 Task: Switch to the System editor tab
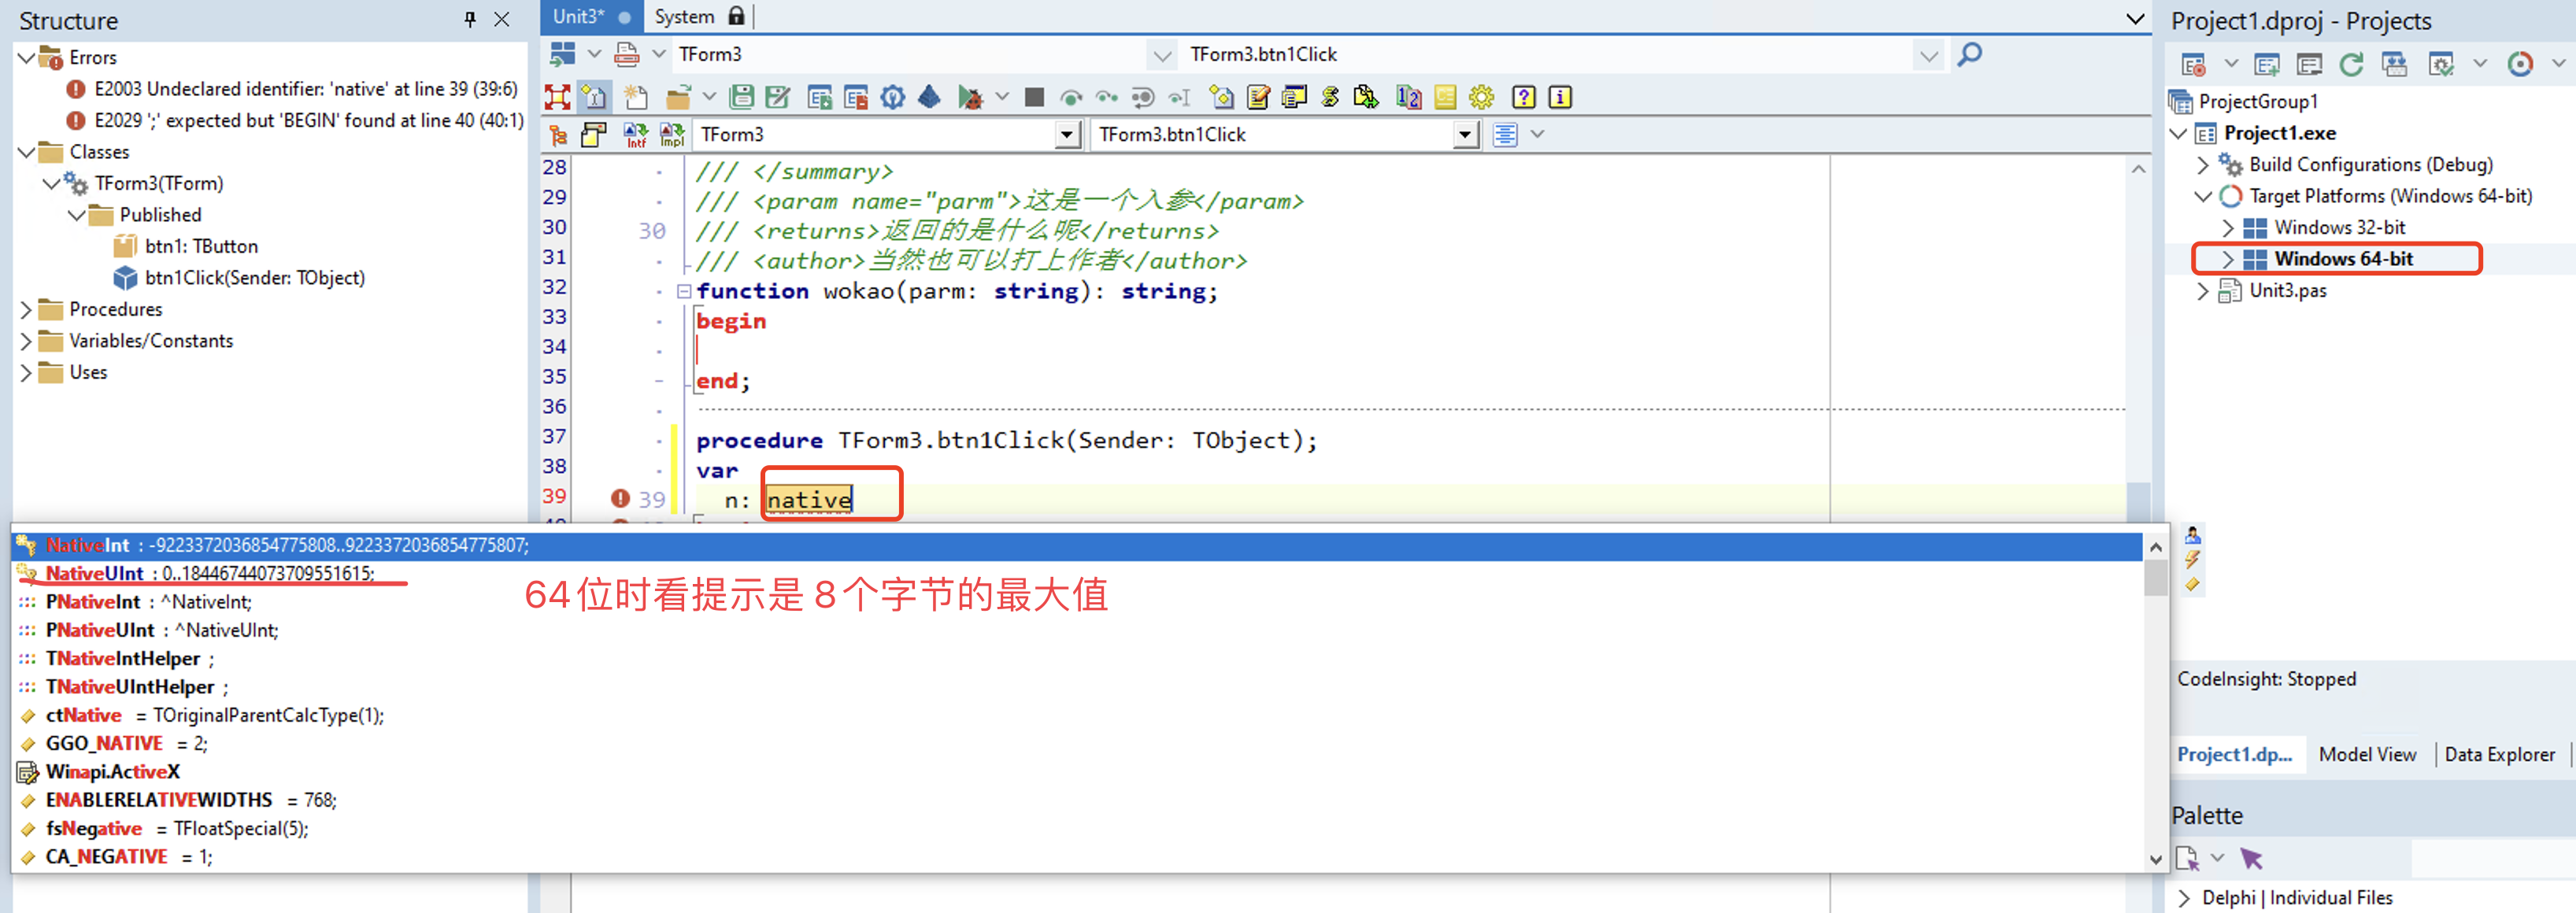point(685,16)
